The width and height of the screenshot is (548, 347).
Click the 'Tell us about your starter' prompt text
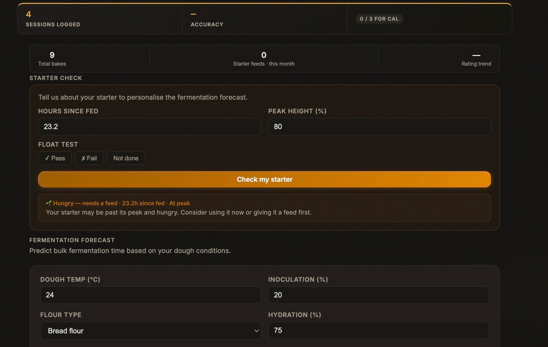pos(143,97)
